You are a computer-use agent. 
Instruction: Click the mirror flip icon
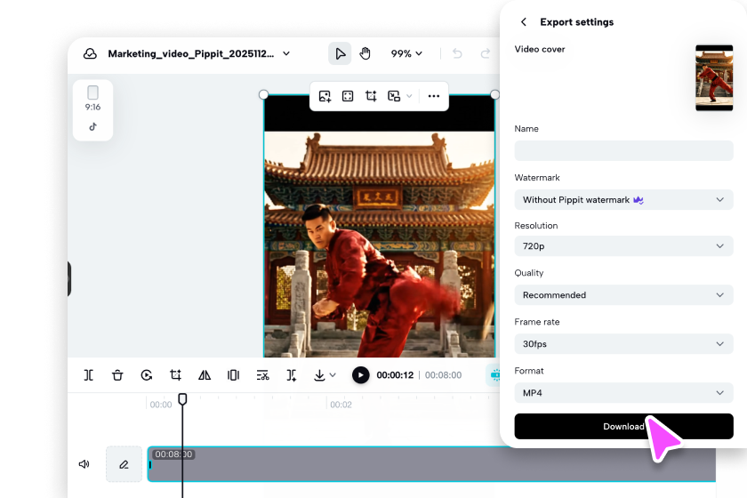point(205,375)
